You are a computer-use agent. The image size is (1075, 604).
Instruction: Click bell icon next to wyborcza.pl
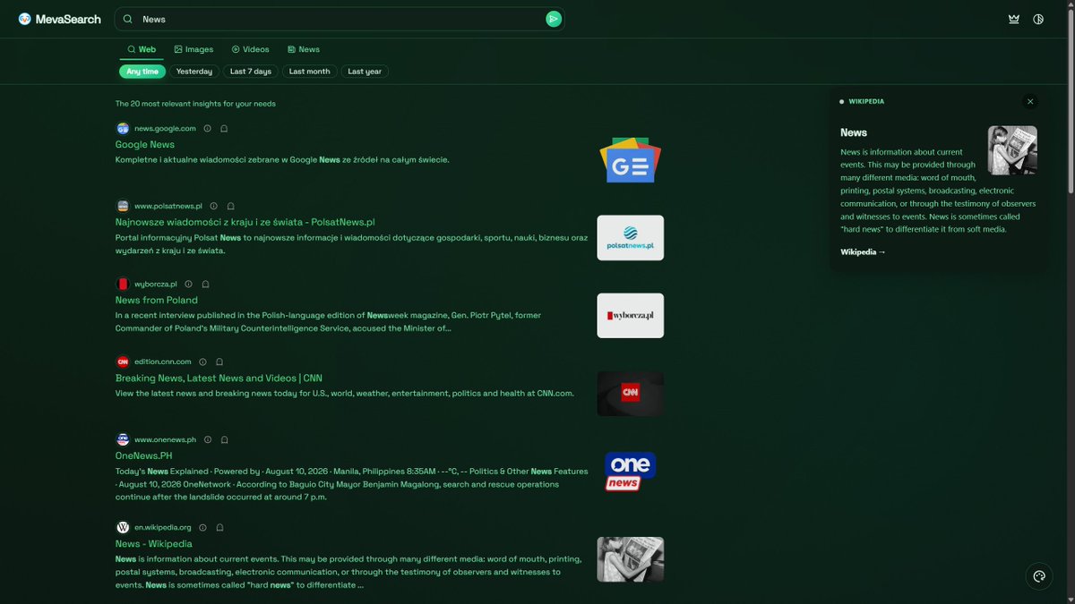[205, 284]
